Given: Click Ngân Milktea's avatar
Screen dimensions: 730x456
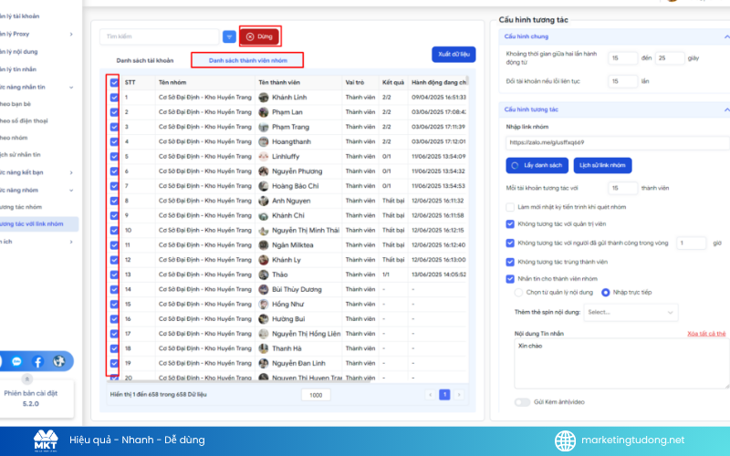Looking at the screenshot, I should [x=264, y=245].
